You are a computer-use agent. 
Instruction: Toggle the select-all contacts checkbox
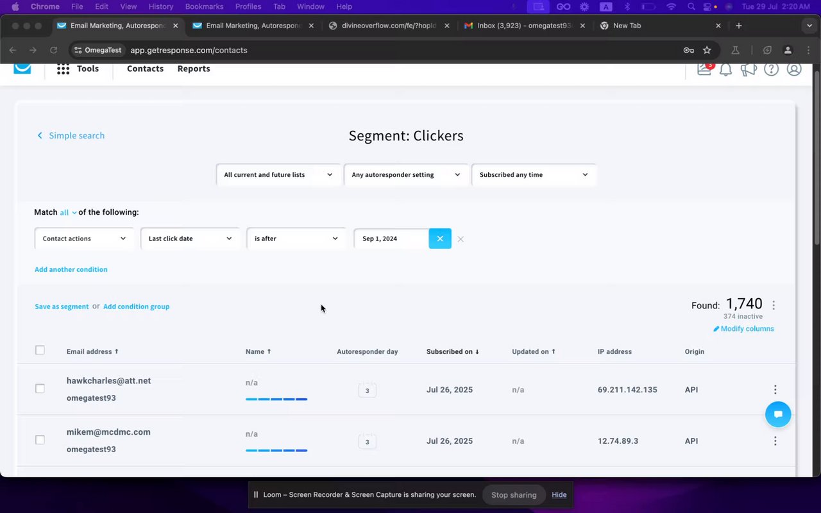(x=40, y=350)
